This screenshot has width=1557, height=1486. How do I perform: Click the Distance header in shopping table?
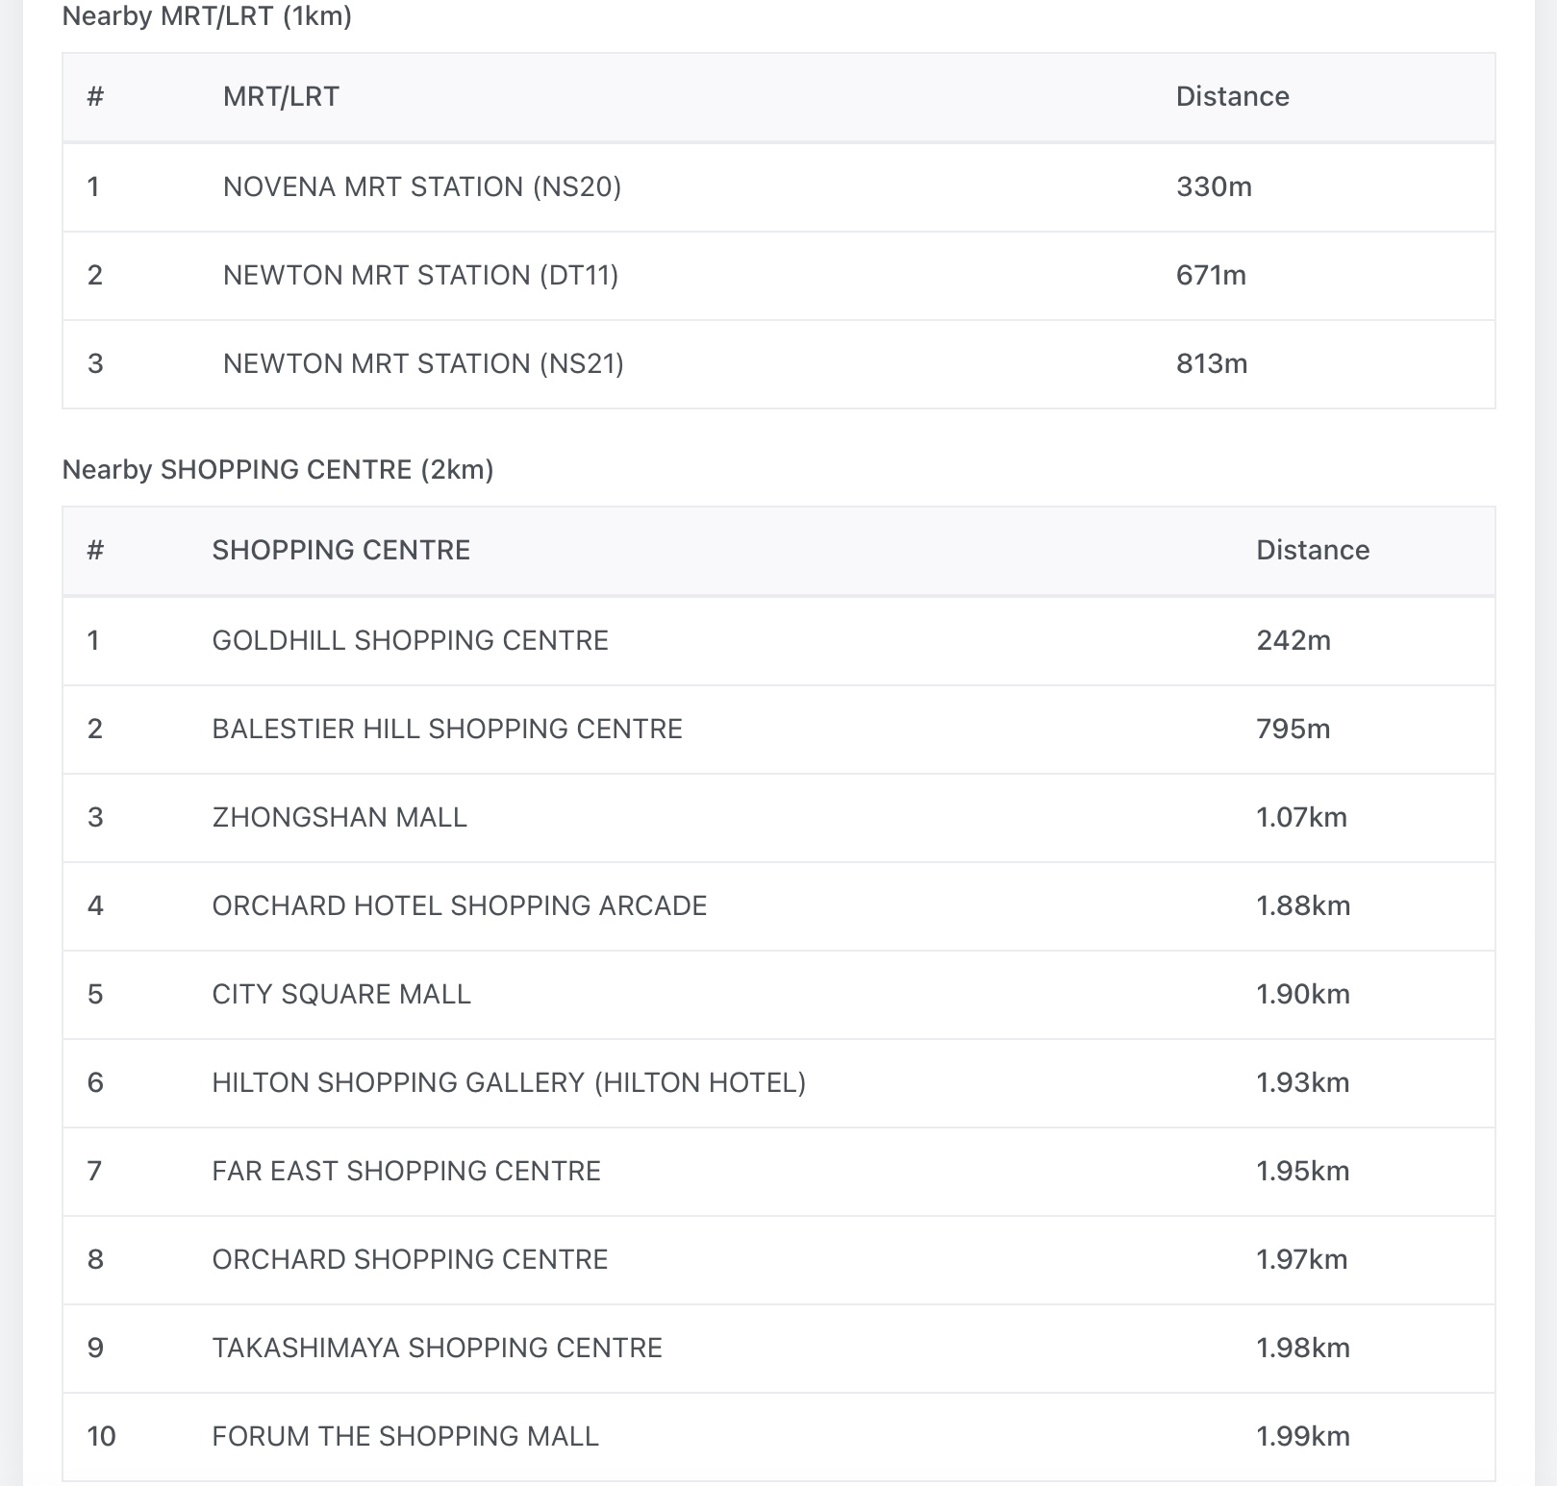coord(1312,550)
